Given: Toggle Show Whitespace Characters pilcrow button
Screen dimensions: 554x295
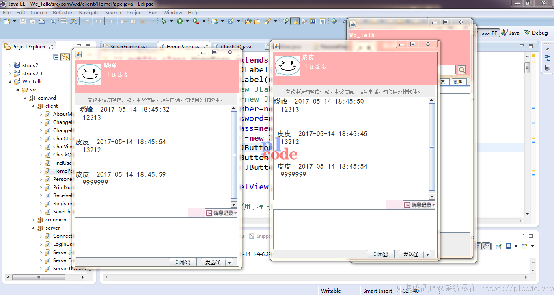Looking at the screenshot, I should click(322, 21).
